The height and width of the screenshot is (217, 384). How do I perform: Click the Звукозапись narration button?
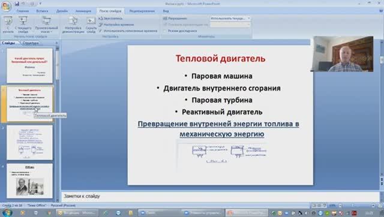coord(110,19)
